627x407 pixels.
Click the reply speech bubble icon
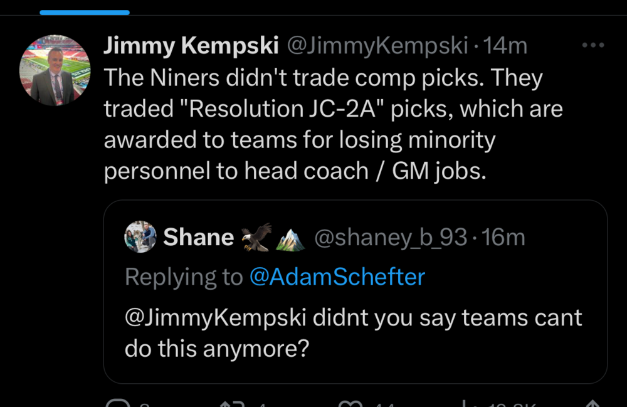point(117,404)
